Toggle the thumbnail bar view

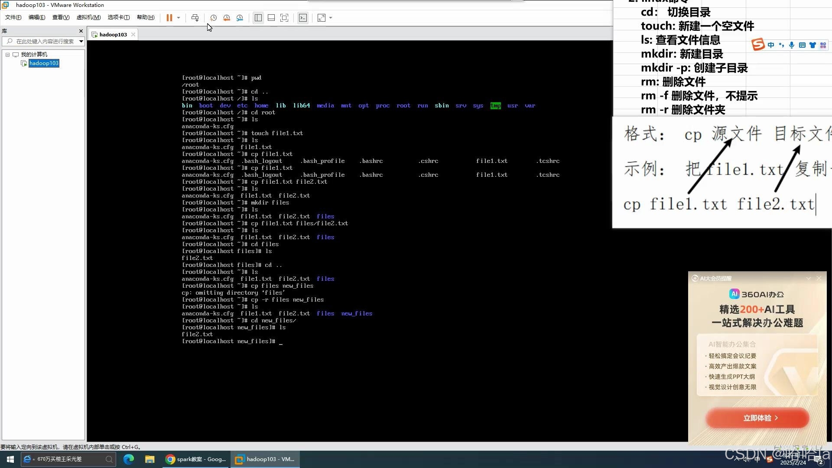(x=271, y=18)
